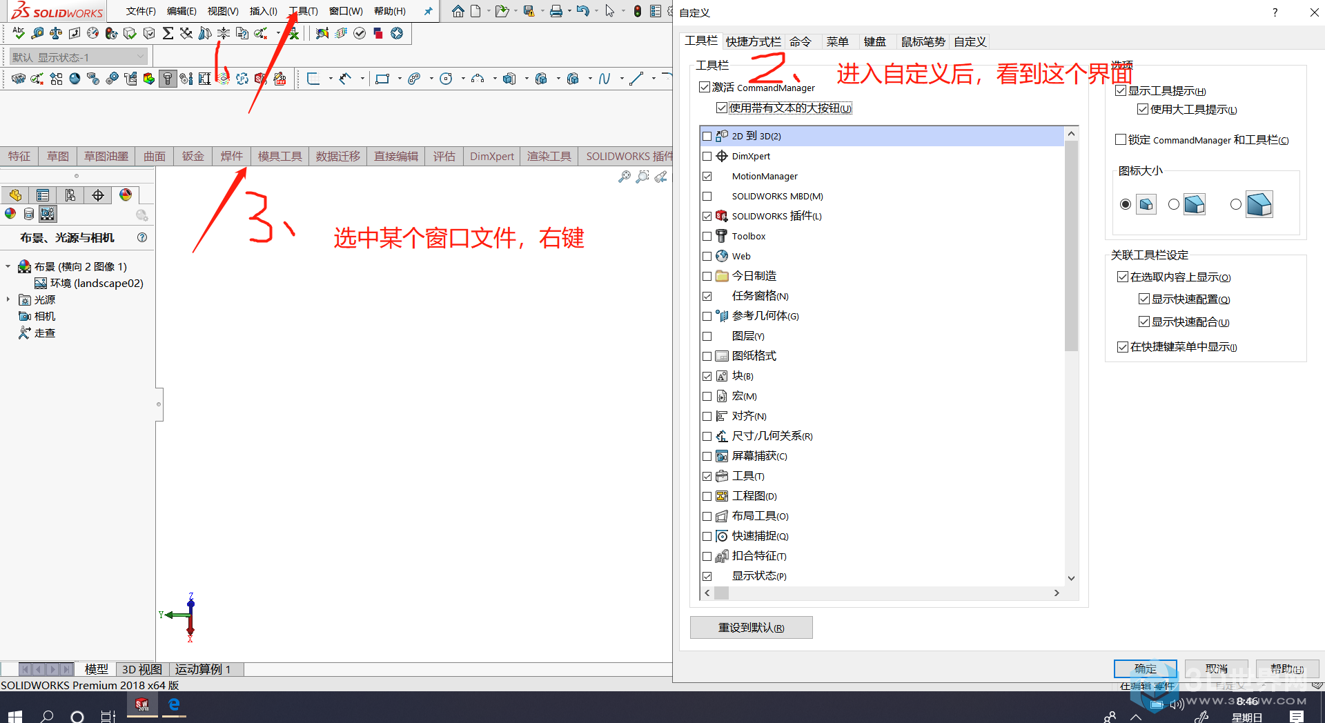The image size is (1325, 723).
Task: Switch to the 3D 视图 bottom tab
Action: click(141, 669)
